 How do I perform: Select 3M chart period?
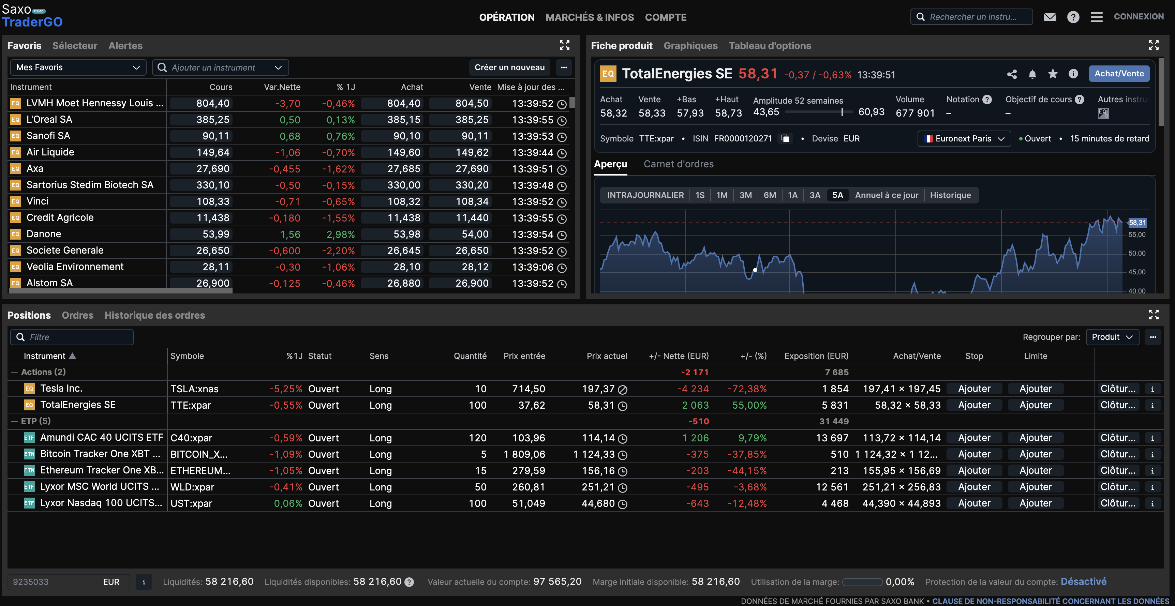(x=745, y=195)
